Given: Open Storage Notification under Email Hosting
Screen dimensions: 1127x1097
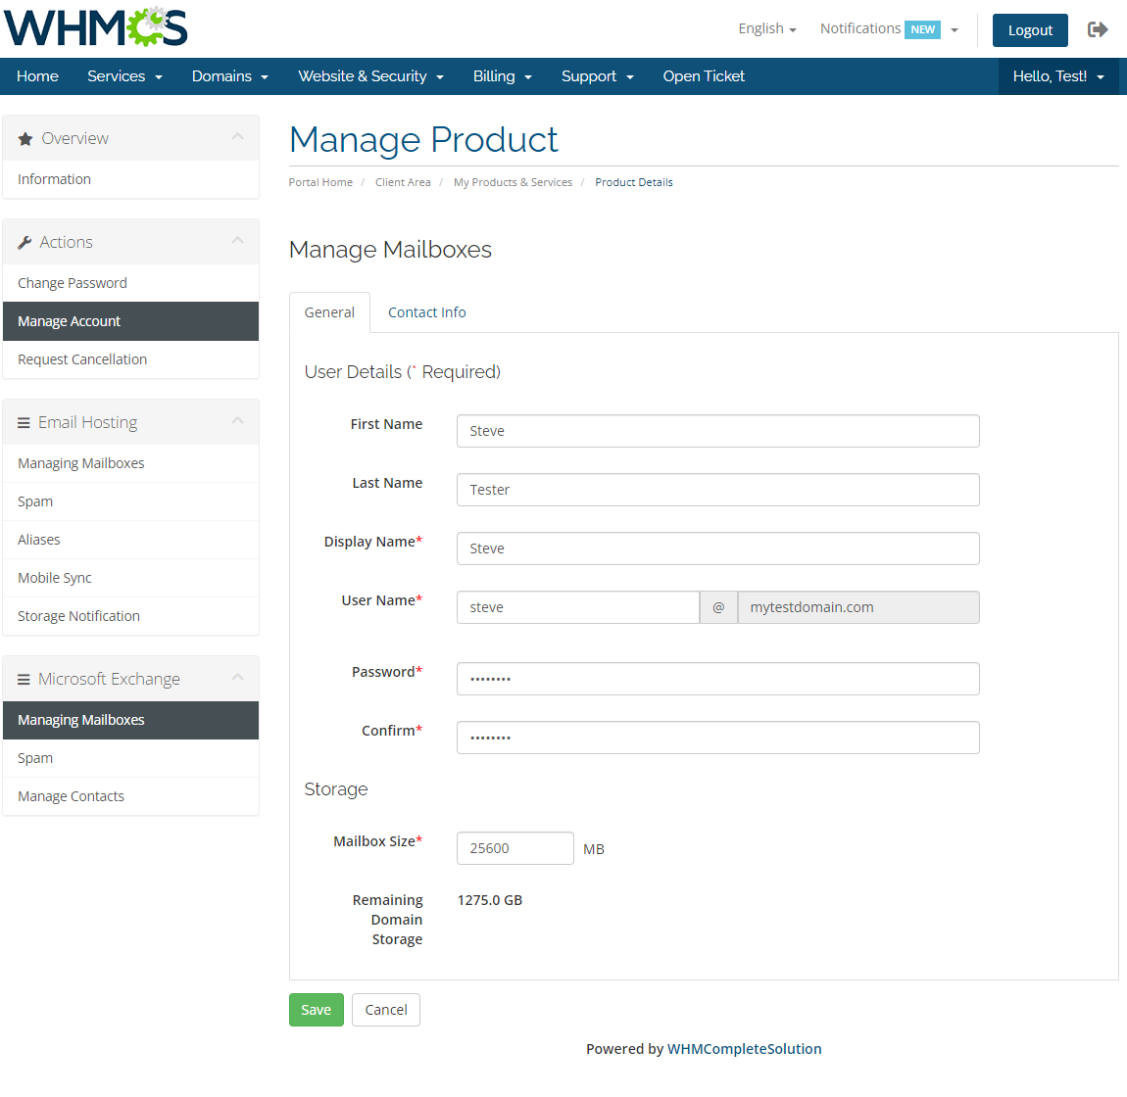Looking at the screenshot, I should 130,616.
